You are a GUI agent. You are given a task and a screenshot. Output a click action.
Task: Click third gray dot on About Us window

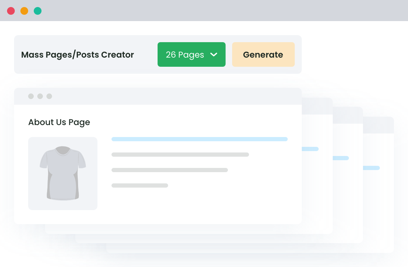(x=49, y=96)
